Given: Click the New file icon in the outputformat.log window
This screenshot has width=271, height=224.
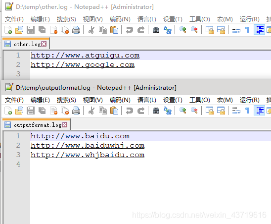Looking at the screenshot, I should click(8, 111).
